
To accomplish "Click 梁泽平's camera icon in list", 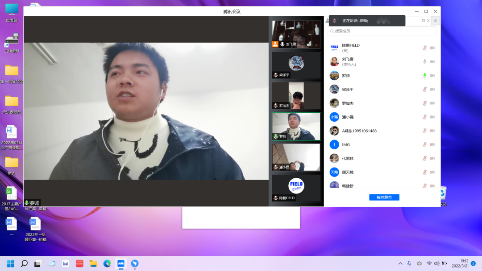I will tap(432, 89).
